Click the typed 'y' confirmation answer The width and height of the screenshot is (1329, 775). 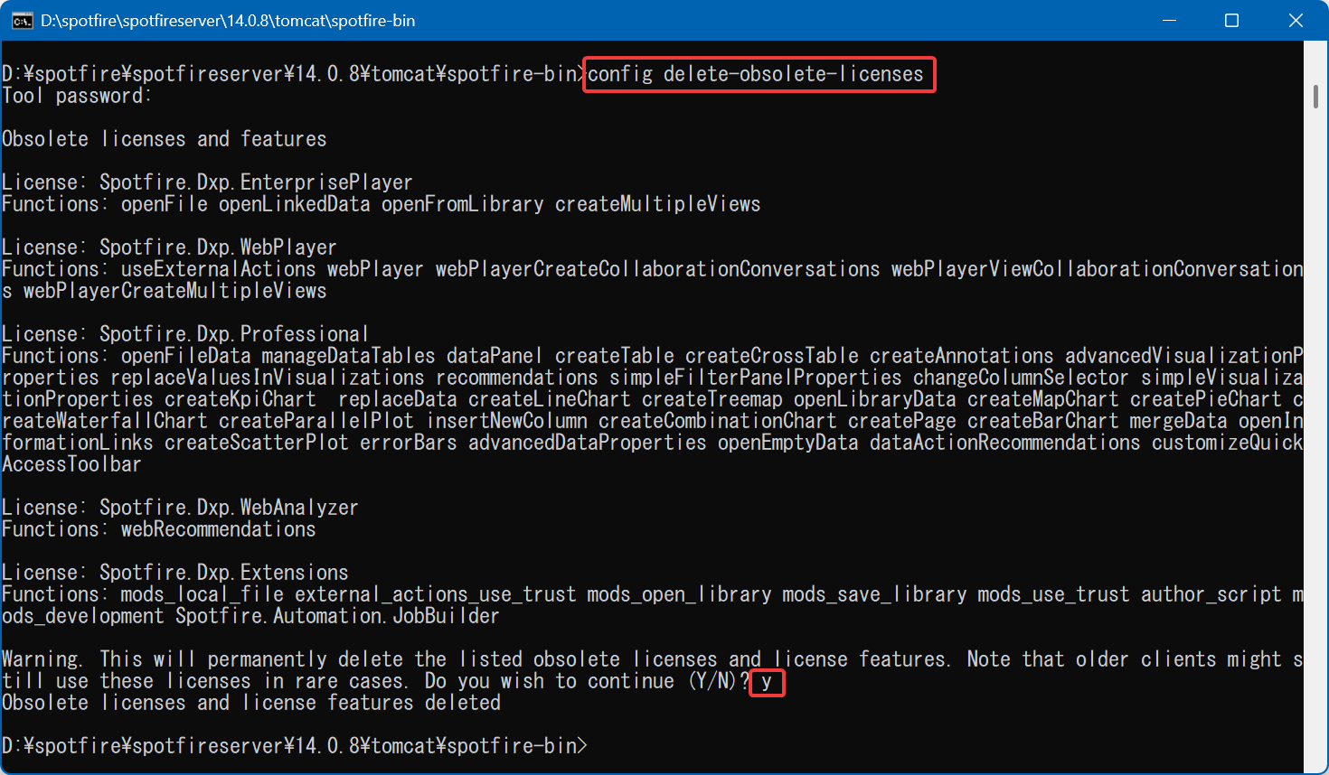pyautogui.click(x=767, y=682)
